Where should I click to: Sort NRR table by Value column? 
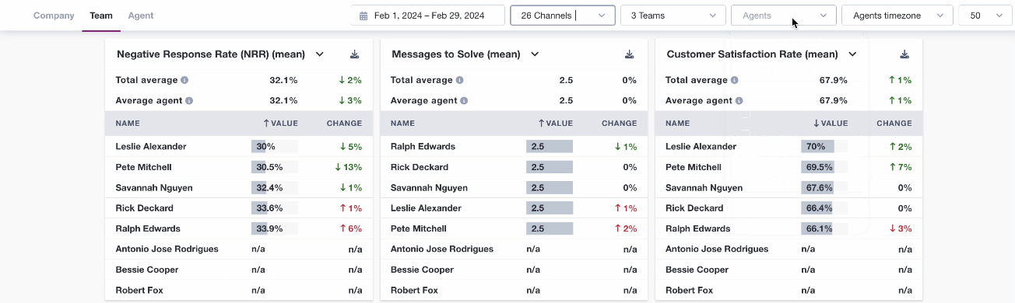tap(280, 123)
